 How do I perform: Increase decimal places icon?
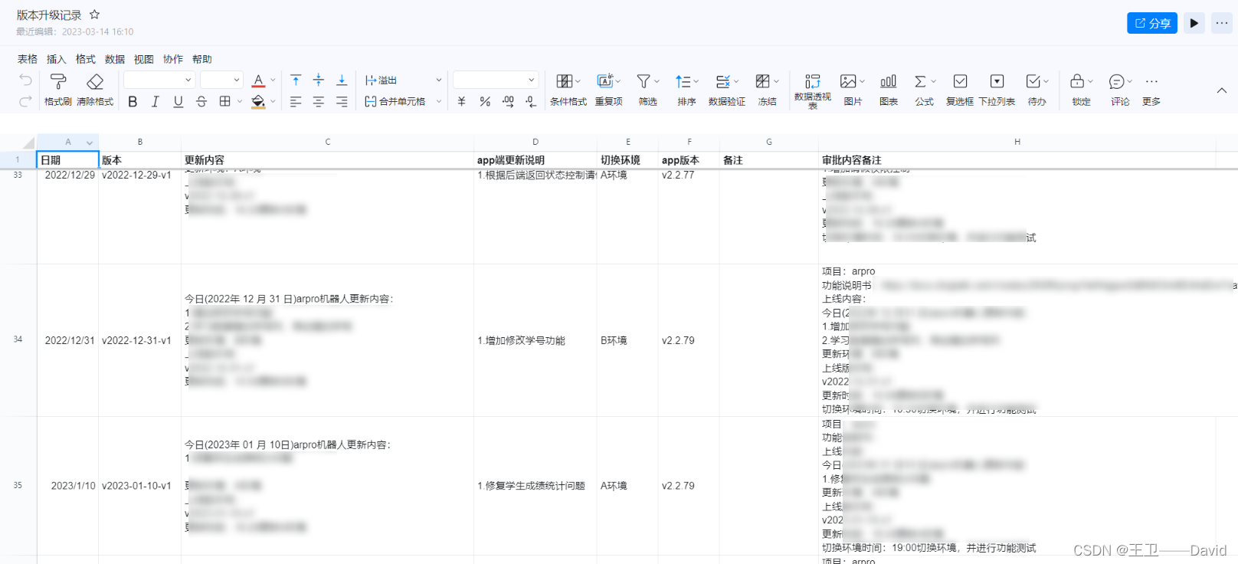pos(508,101)
